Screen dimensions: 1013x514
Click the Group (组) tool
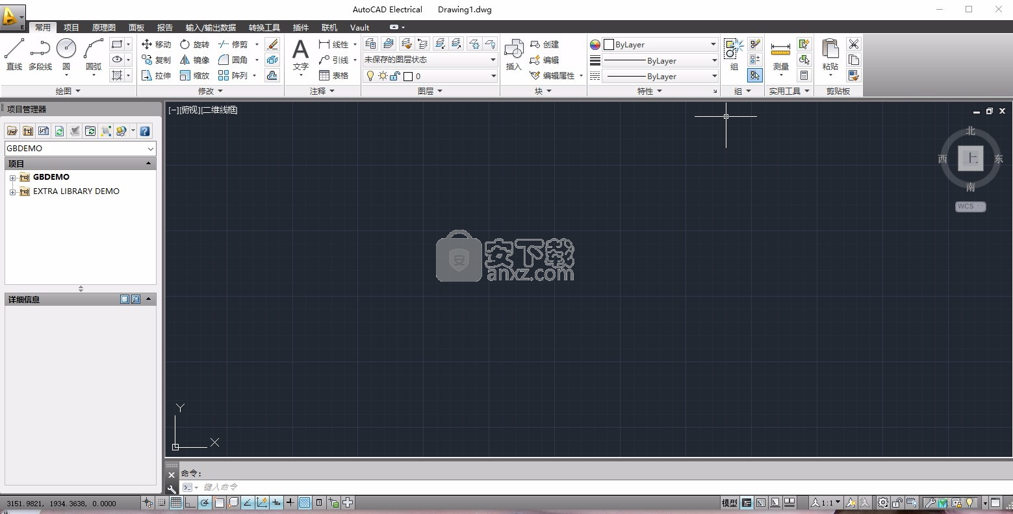[x=734, y=55]
